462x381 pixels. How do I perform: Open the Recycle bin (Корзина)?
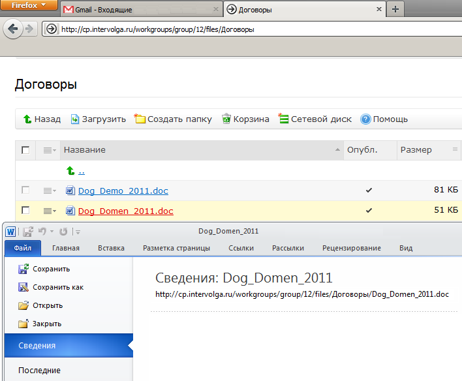coord(226,119)
